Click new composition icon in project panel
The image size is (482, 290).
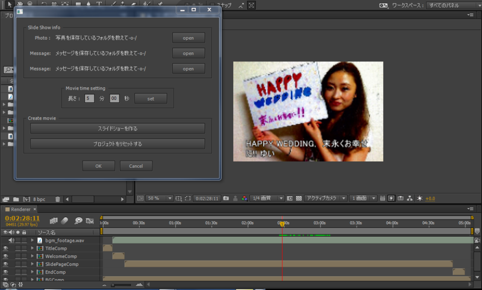tap(27, 199)
